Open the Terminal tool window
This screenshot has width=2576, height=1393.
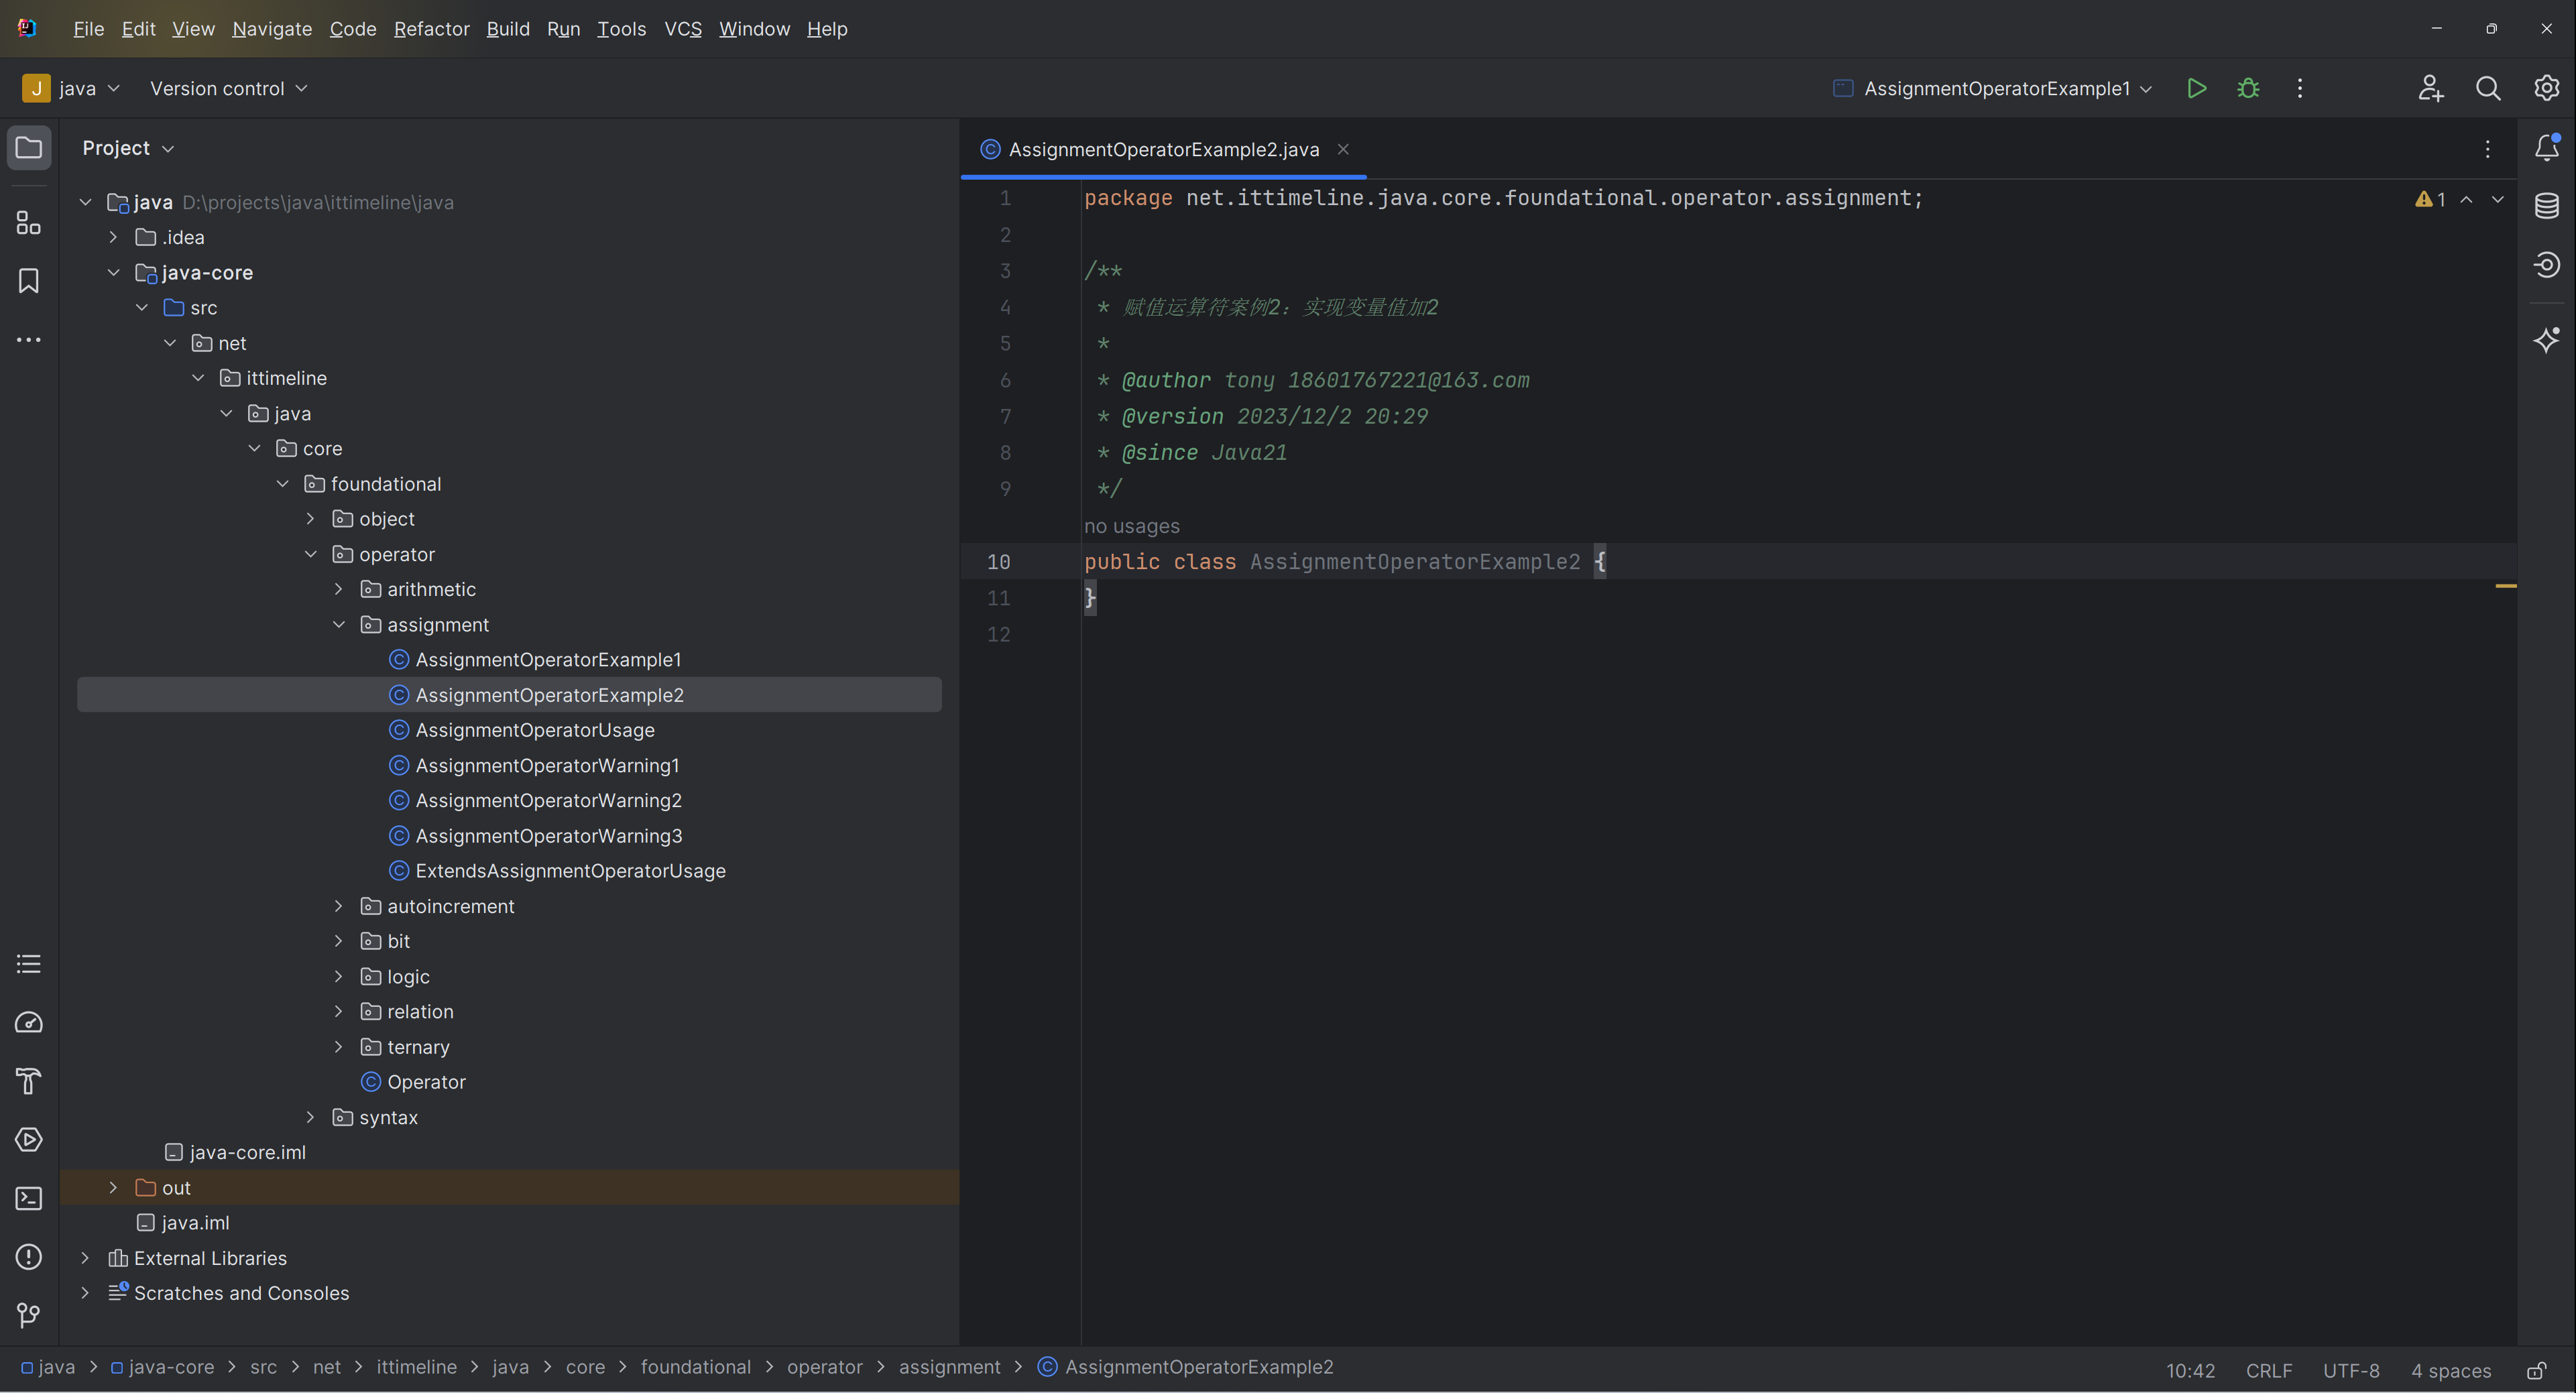(29, 1198)
